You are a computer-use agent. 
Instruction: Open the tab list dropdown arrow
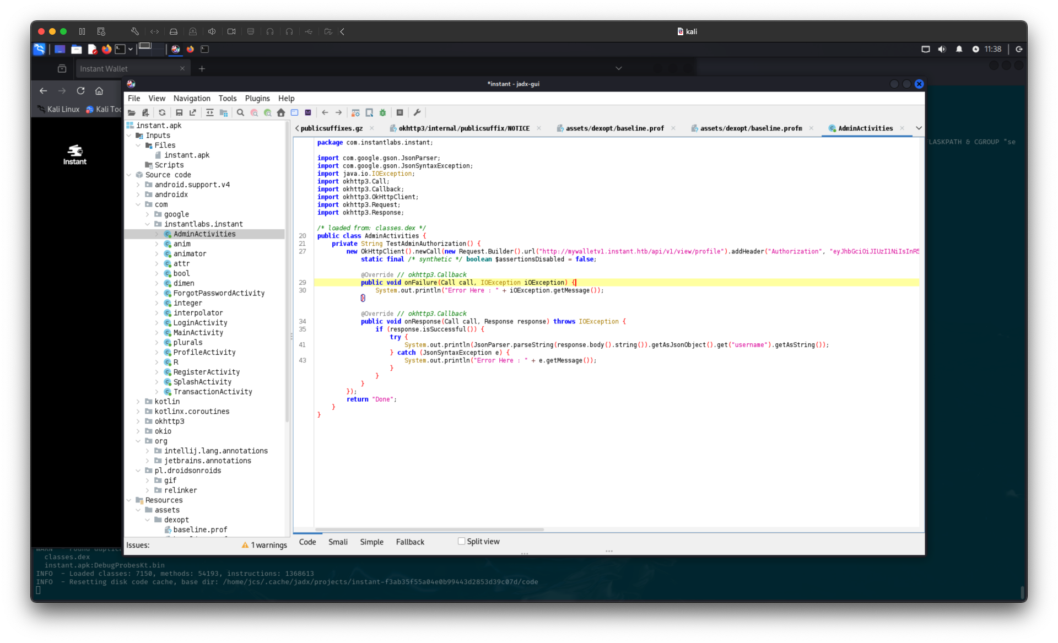(x=919, y=128)
